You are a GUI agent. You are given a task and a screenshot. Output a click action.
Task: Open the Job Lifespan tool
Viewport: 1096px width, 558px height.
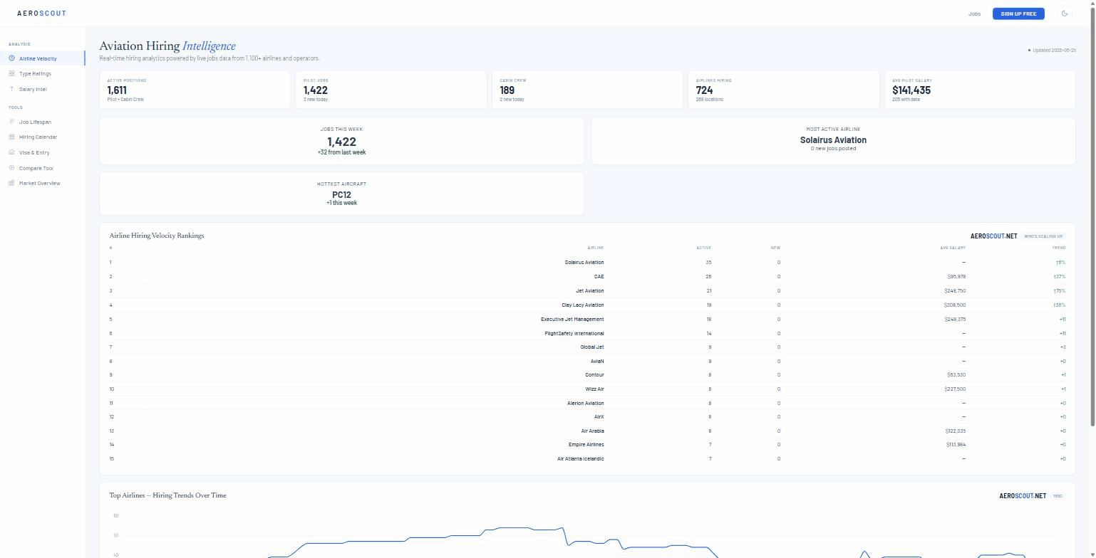[43, 122]
